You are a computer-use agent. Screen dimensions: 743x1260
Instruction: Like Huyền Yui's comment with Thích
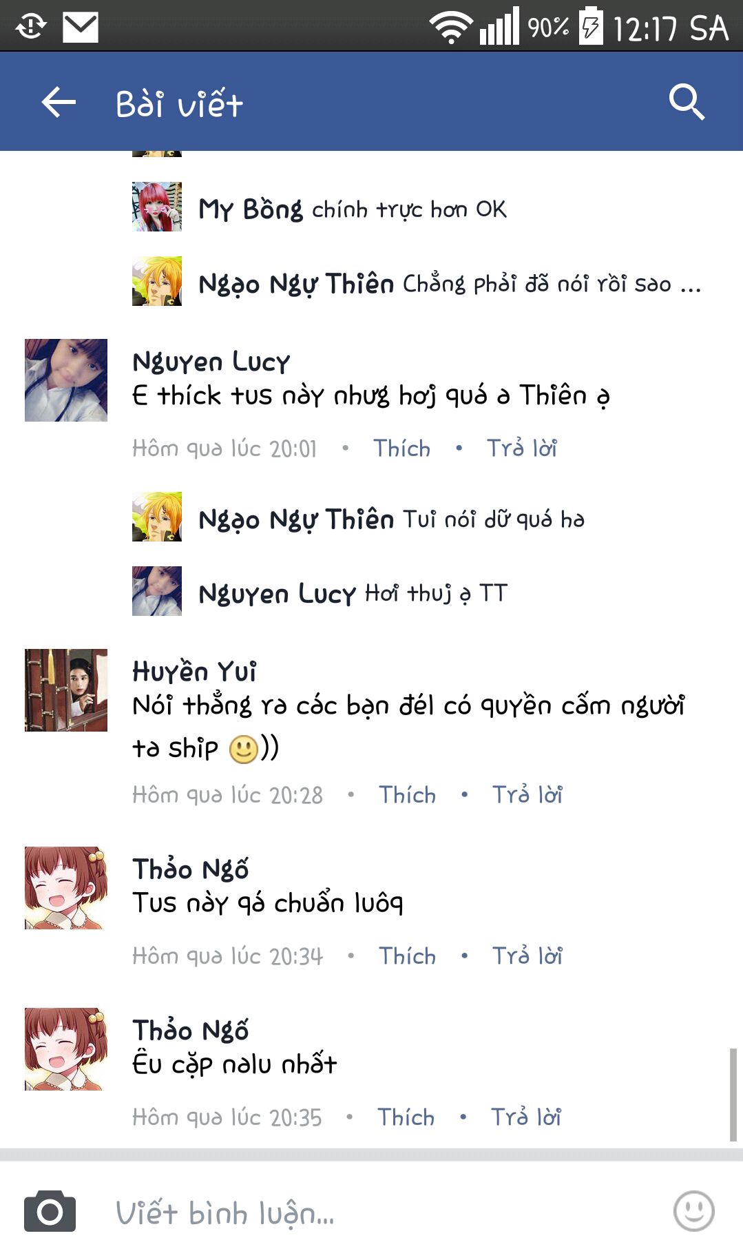tap(407, 795)
